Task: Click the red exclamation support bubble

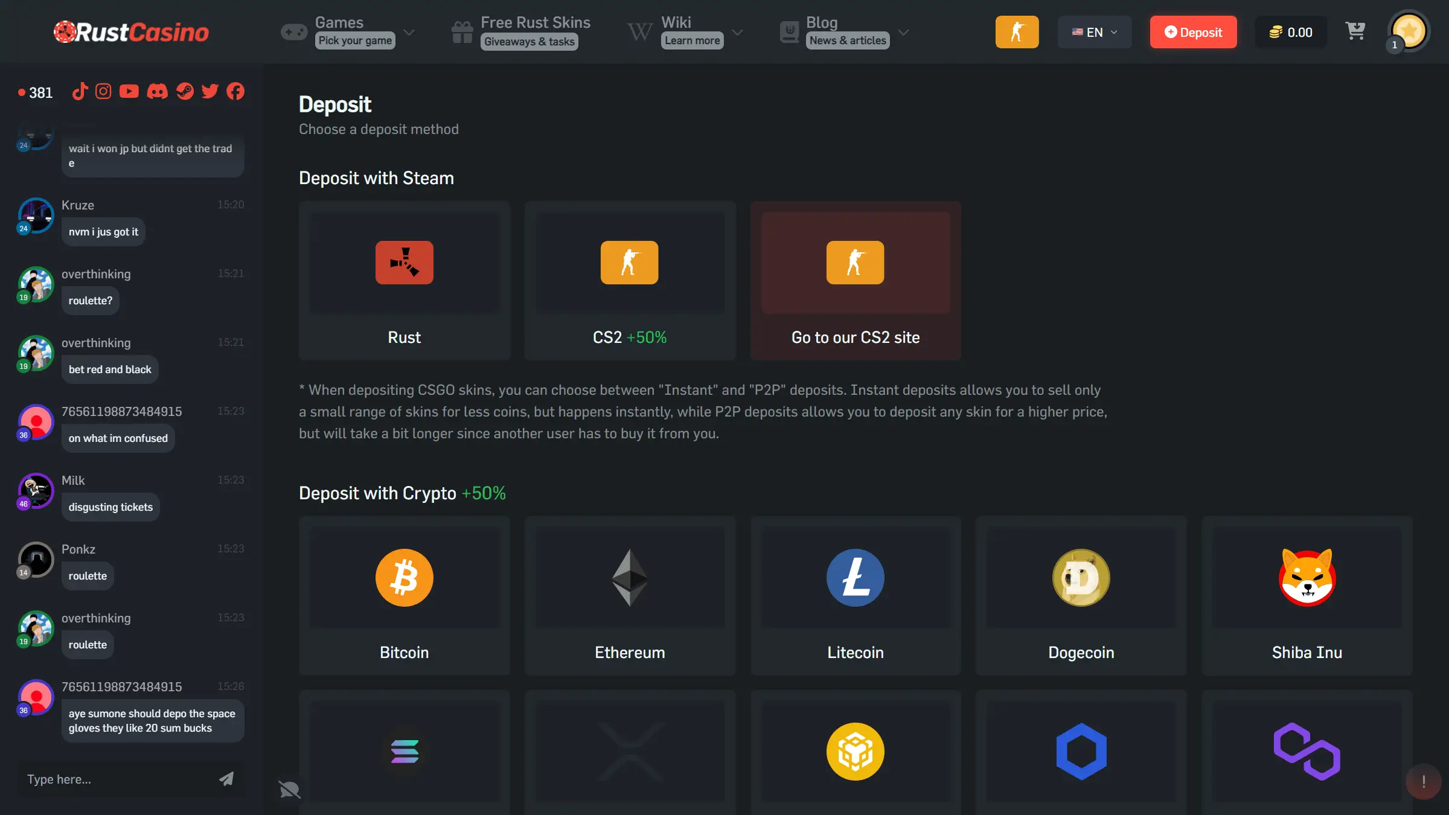Action: 1423,781
